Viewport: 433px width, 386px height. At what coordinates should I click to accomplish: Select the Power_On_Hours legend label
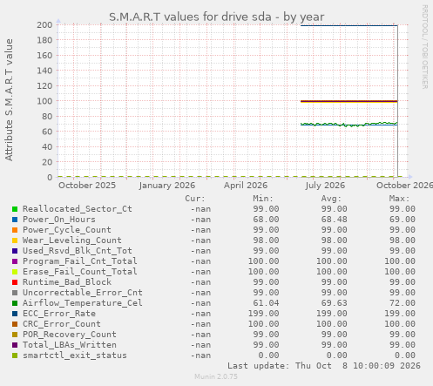[59, 220]
